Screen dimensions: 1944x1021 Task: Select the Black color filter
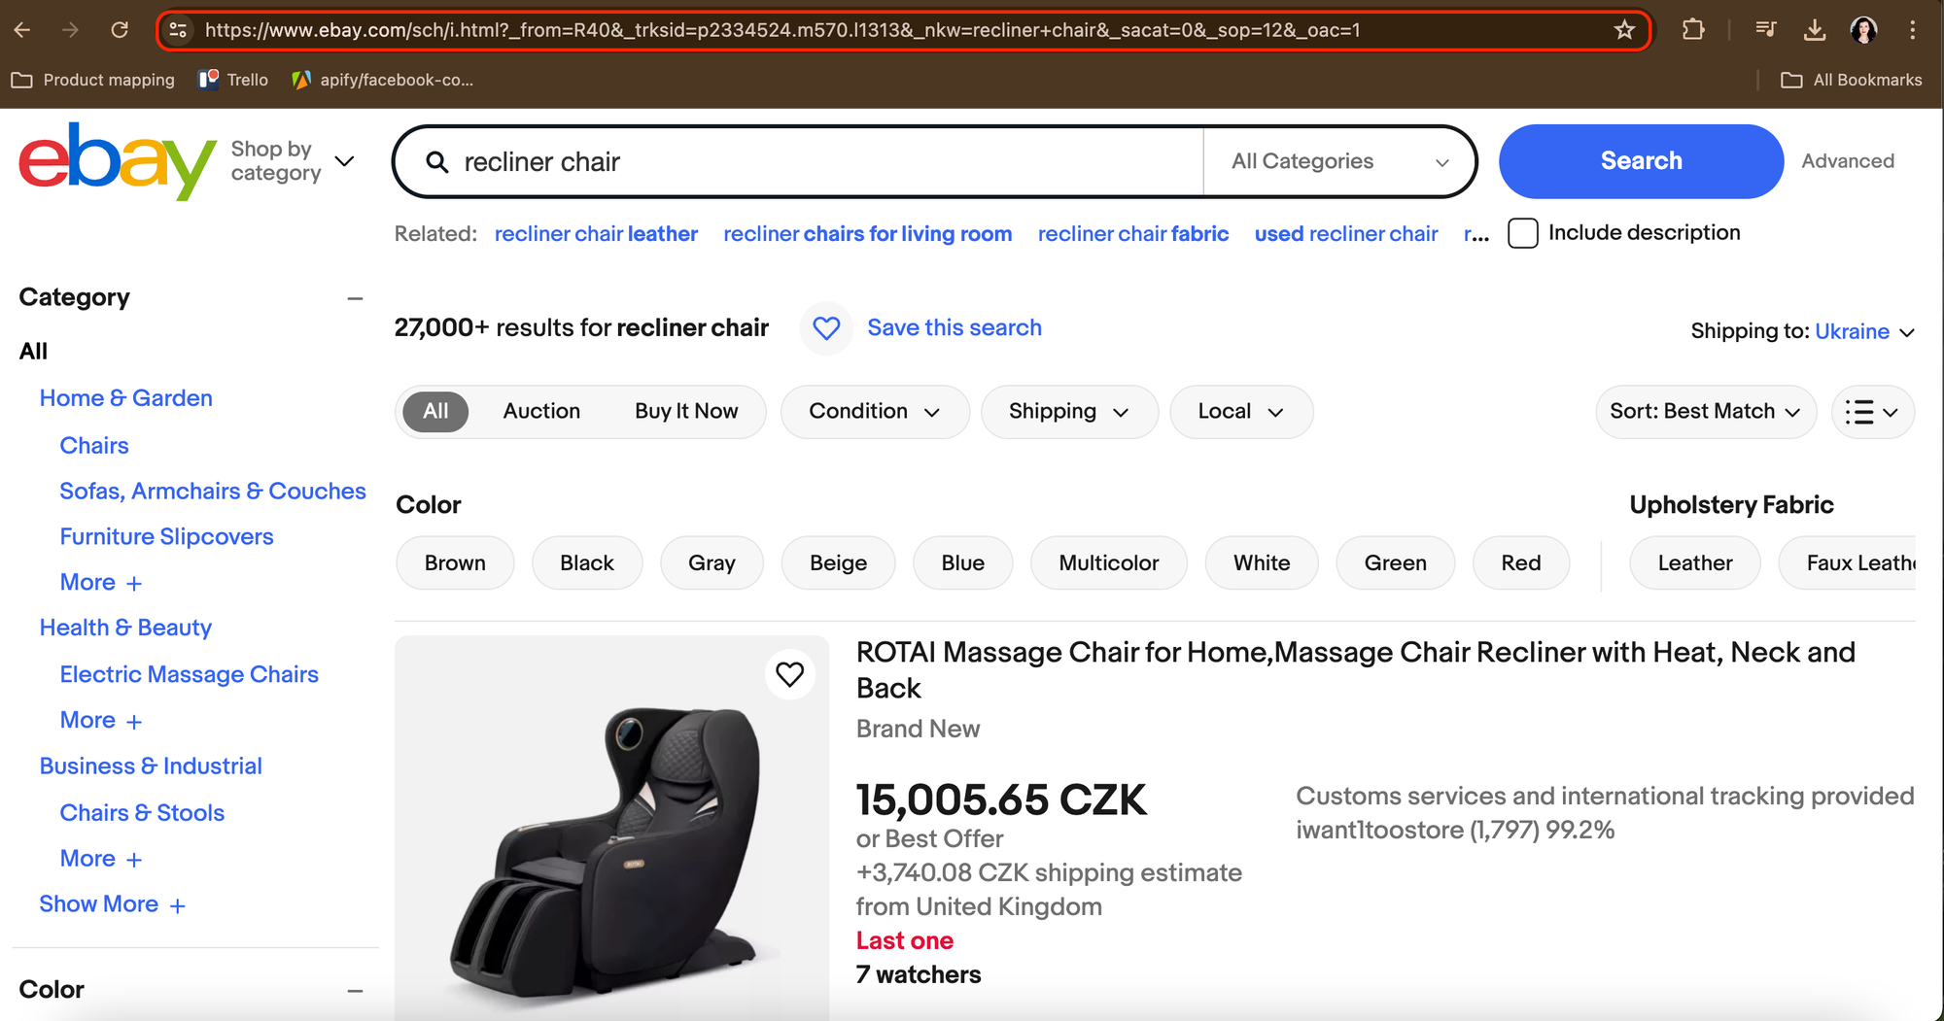point(586,562)
